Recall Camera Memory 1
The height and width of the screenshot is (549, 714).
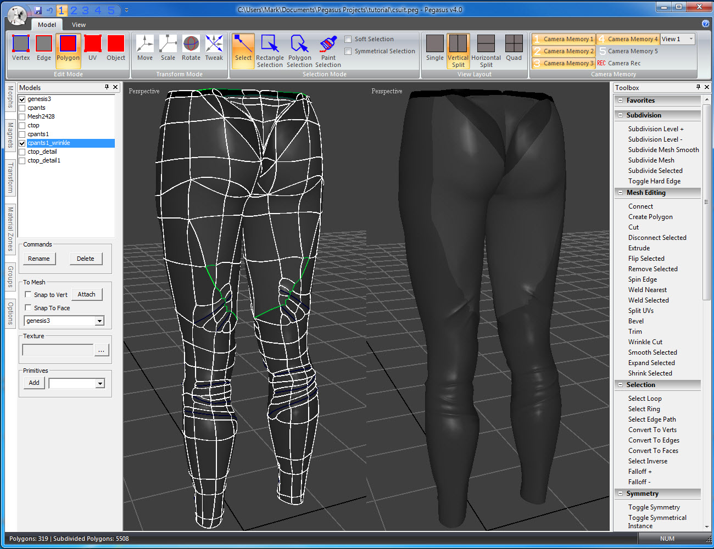pos(564,39)
